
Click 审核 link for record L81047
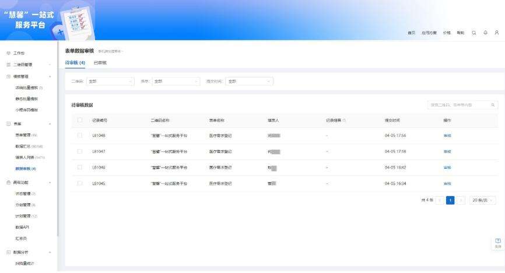point(447,151)
